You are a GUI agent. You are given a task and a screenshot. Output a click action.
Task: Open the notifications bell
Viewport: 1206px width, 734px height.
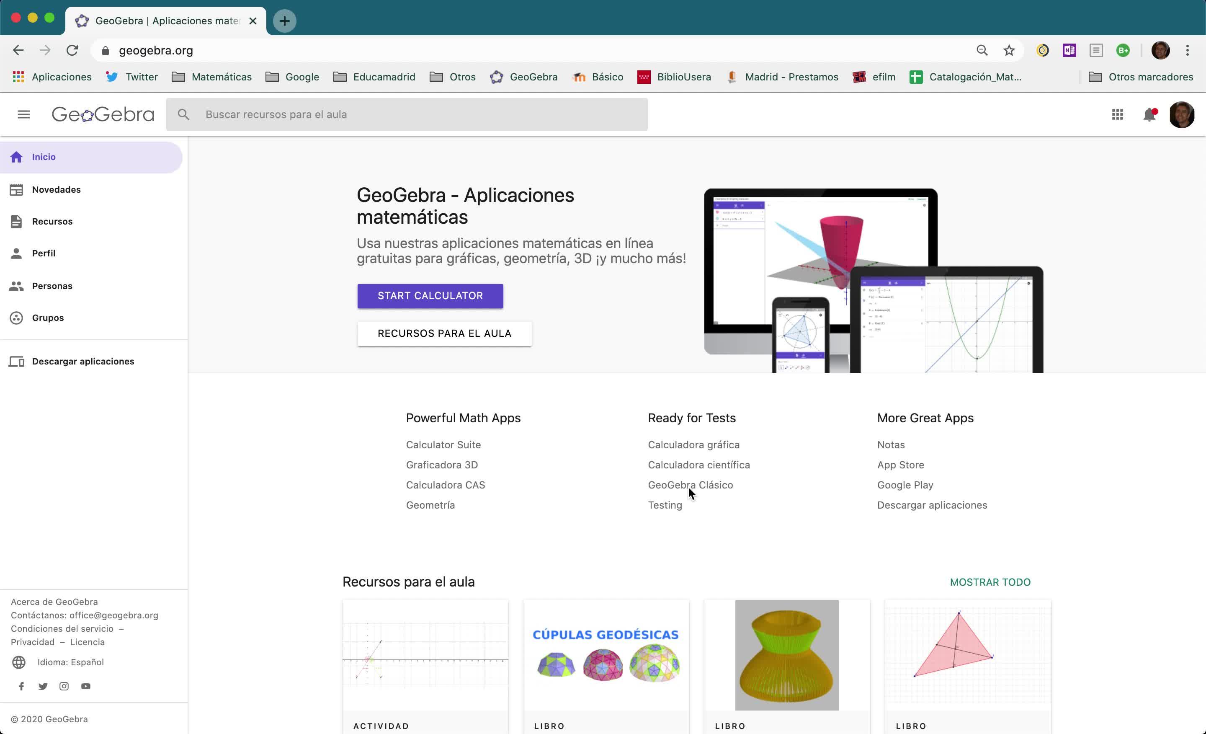pos(1149,114)
